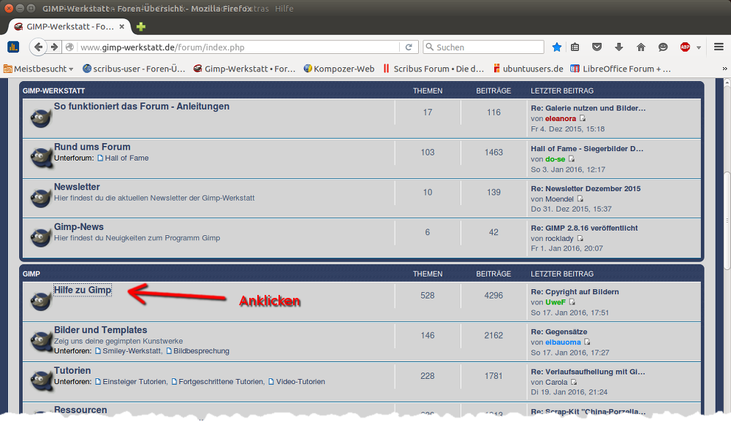
Task: Open 'Re: Verlaufsaufhellung mit Gi...' post
Action: [x=588, y=372]
